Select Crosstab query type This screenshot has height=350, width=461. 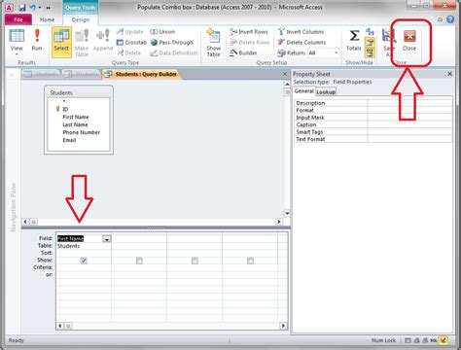pos(131,43)
